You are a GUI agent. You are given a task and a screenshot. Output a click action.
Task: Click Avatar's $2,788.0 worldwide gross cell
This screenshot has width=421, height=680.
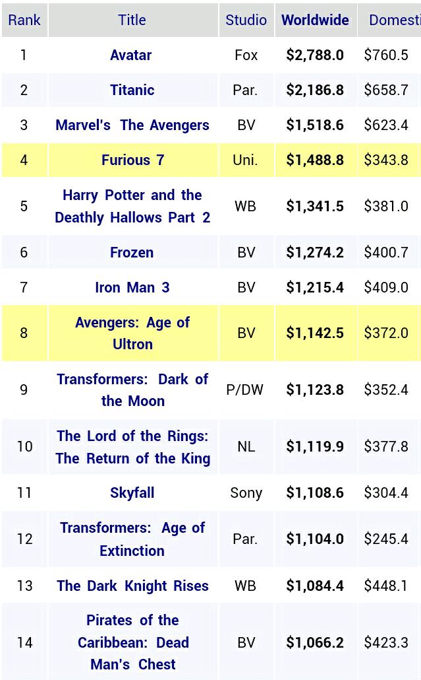[315, 55]
